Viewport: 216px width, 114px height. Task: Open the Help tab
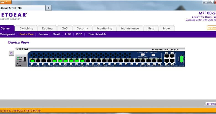pyautogui.click(x=151, y=28)
